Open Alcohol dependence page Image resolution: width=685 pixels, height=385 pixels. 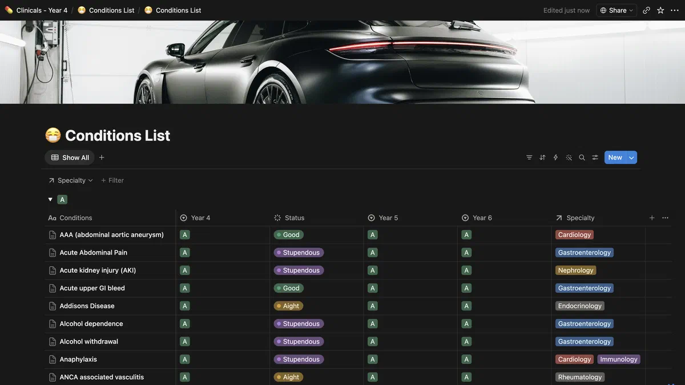(x=91, y=323)
